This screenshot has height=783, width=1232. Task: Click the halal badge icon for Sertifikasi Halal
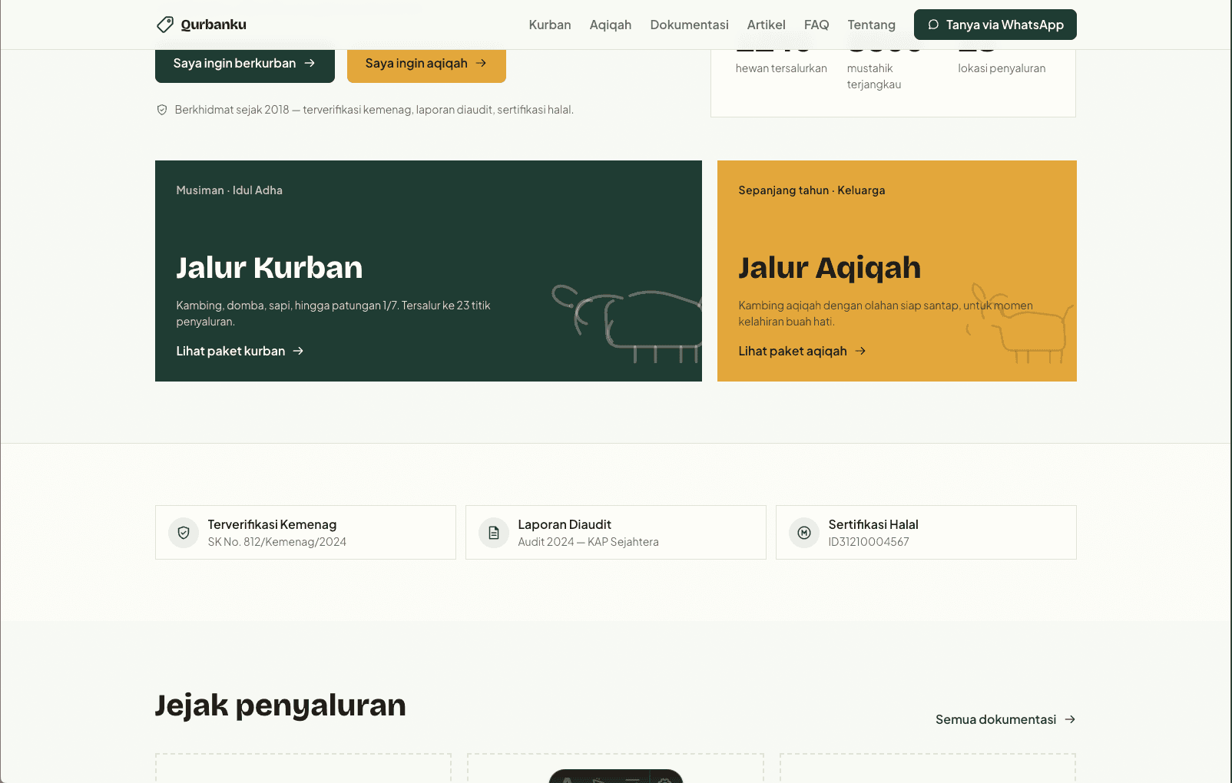(804, 533)
